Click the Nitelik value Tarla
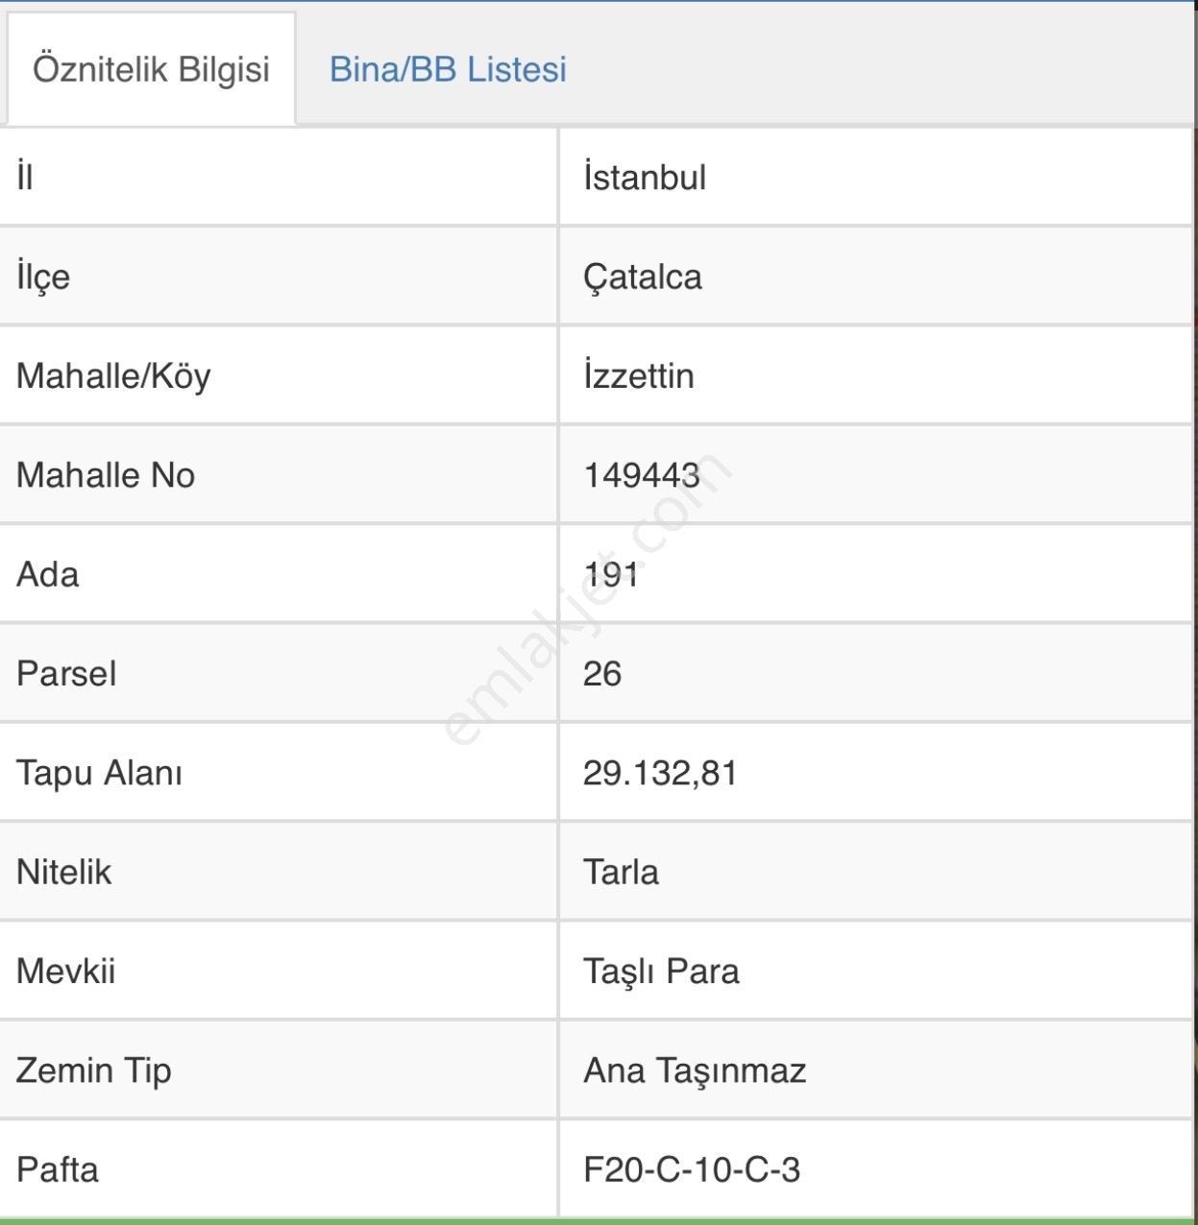 621,872
